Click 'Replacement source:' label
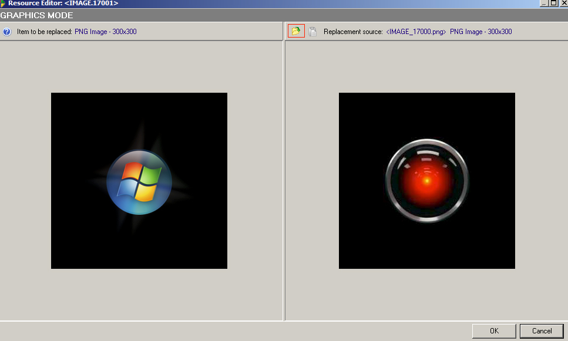Screen dimensions: 568x341 pos(353,32)
